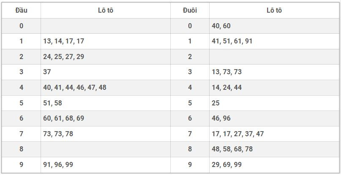
Task: Select the Lô tô header beside Đuôi
Action: click(x=274, y=11)
